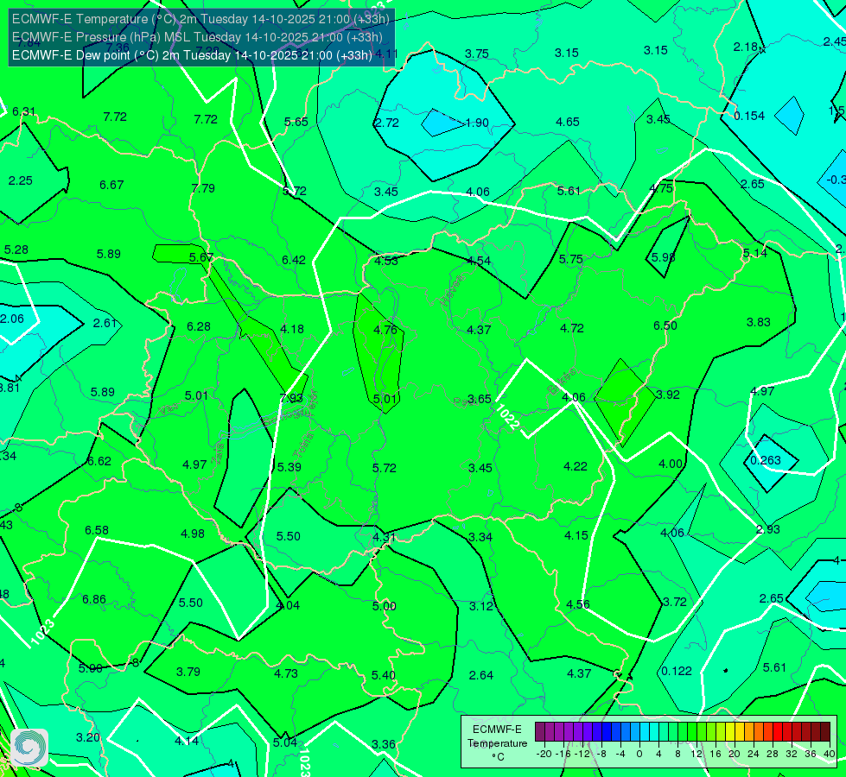Click the 0.154 dew point value
Screen dimensions: 846x777
pos(749,116)
